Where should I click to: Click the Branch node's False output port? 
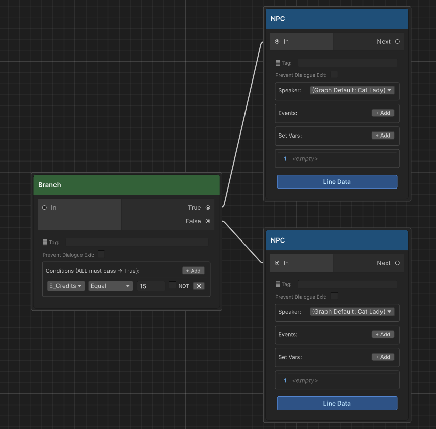(x=208, y=221)
